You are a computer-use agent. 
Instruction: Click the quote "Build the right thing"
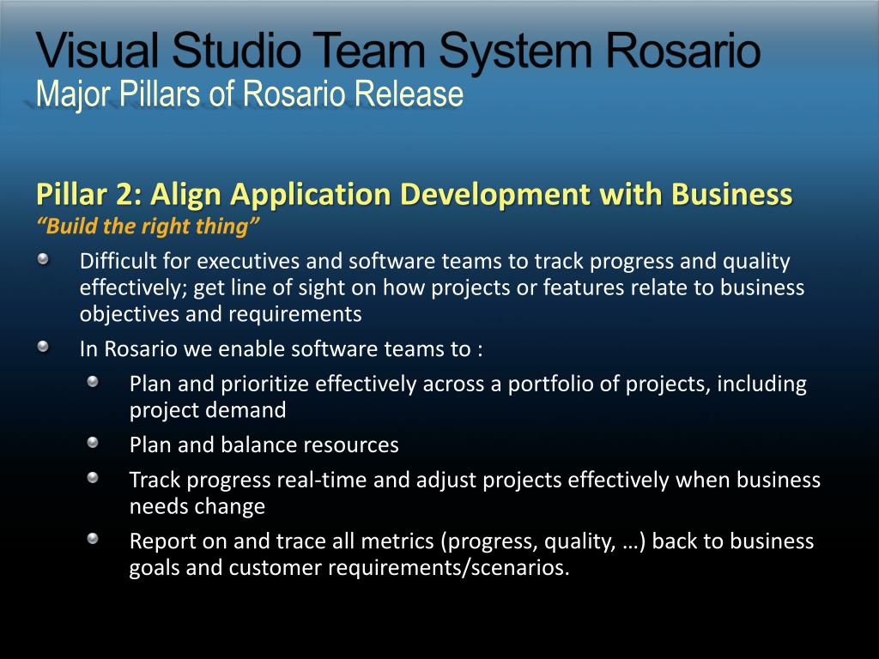[x=148, y=227]
